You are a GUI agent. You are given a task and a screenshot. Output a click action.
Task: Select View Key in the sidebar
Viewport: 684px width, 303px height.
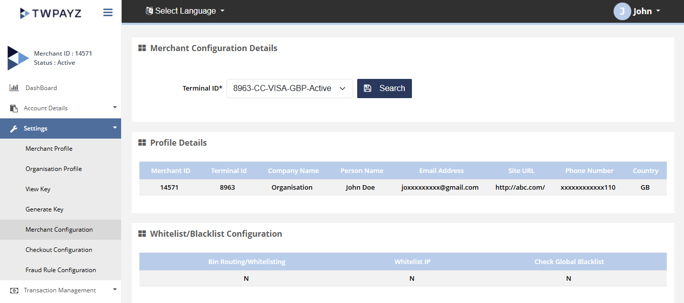coord(38,189)
